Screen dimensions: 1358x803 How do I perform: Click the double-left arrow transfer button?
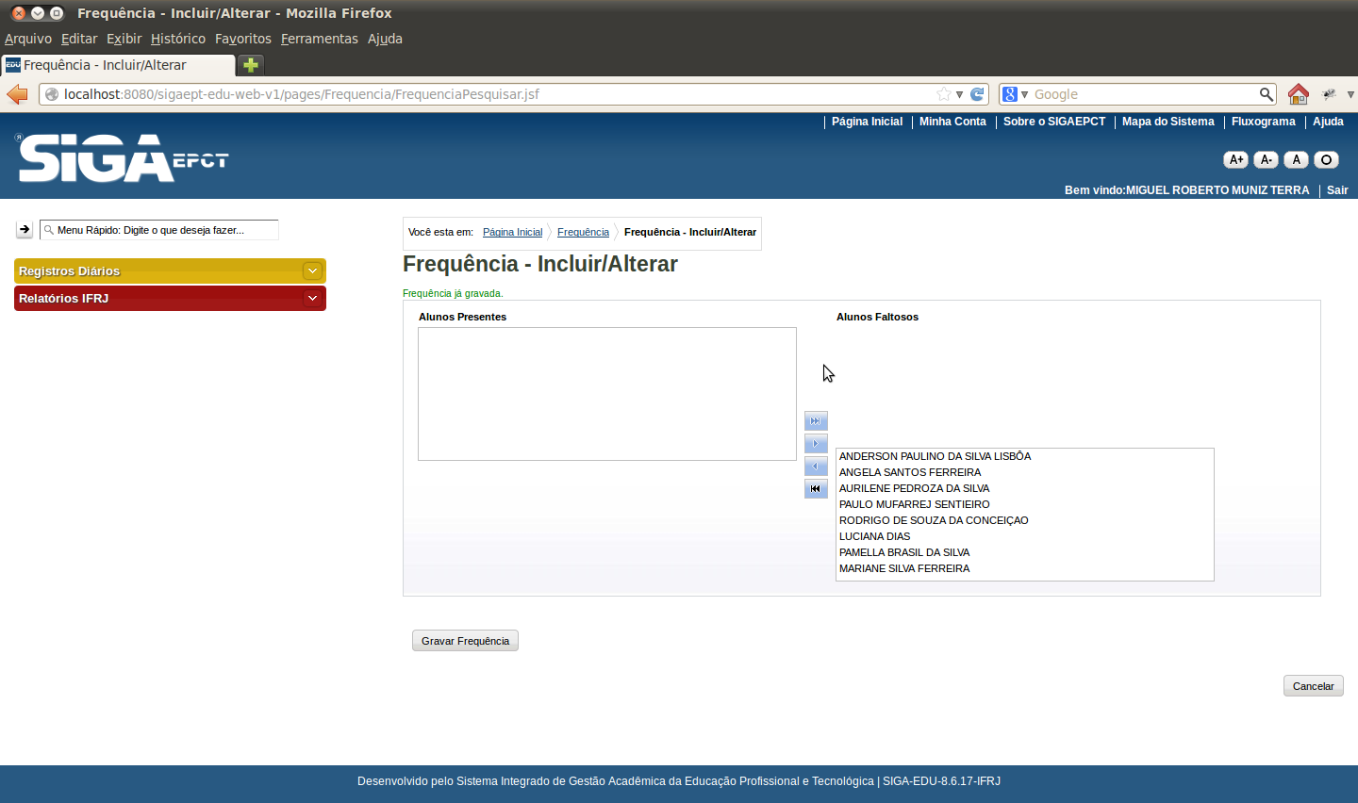tap(816, 489)
